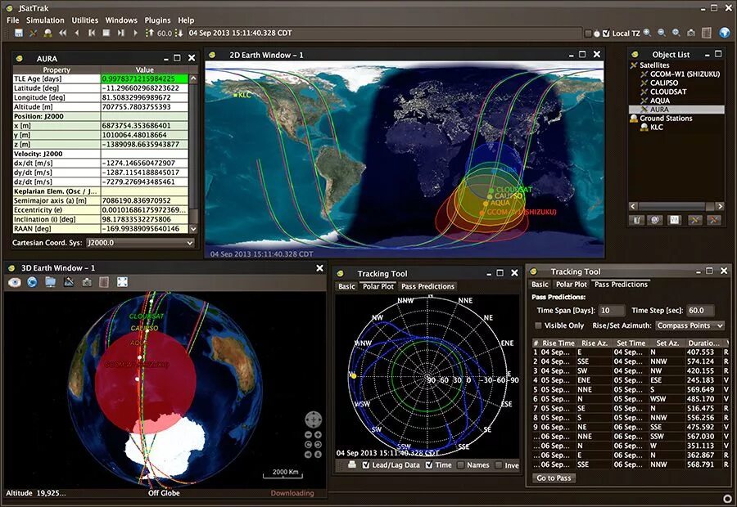
Task: Click the globe icon at the toolbar's far right
Action: click(x=722, y=33)
